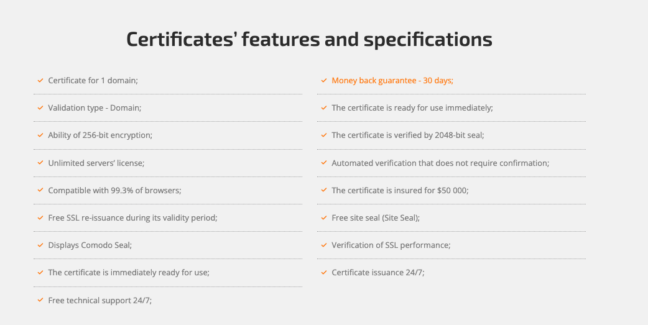Click checkmark next to Free site seal
The width and height of the screenshot is (648, 325).
tap(323, 218)
